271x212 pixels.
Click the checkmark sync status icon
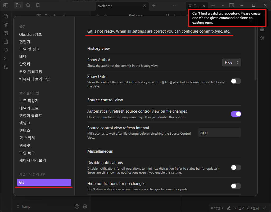tap(264, 208)
